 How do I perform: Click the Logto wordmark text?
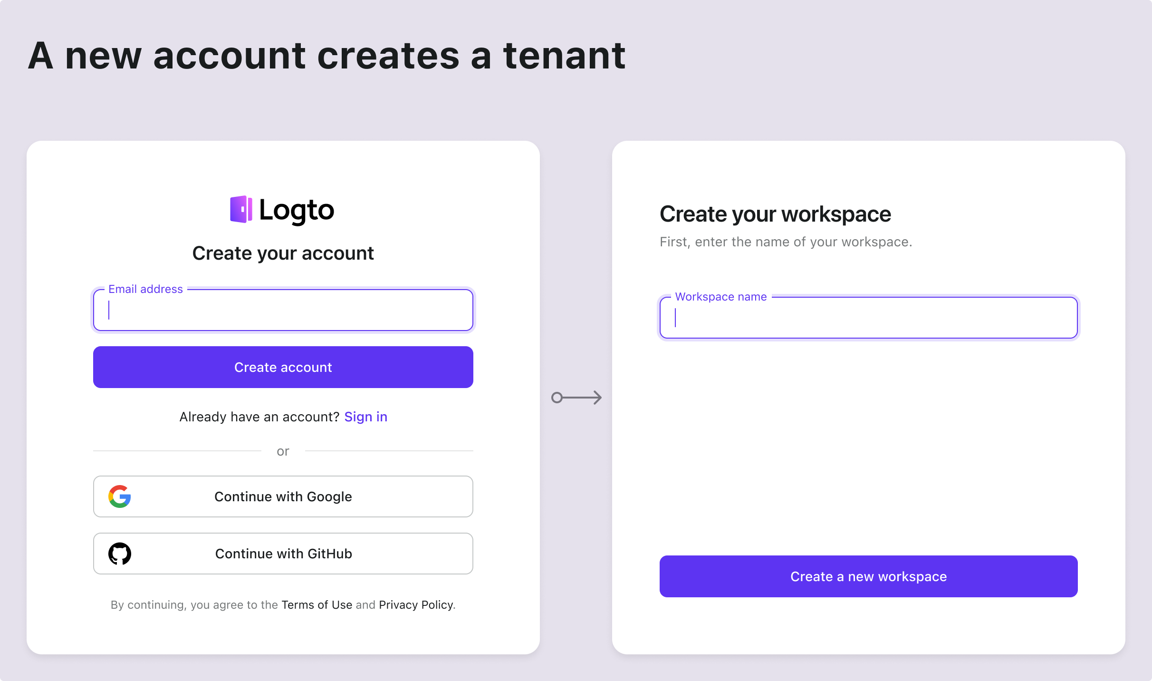[297, 210]
